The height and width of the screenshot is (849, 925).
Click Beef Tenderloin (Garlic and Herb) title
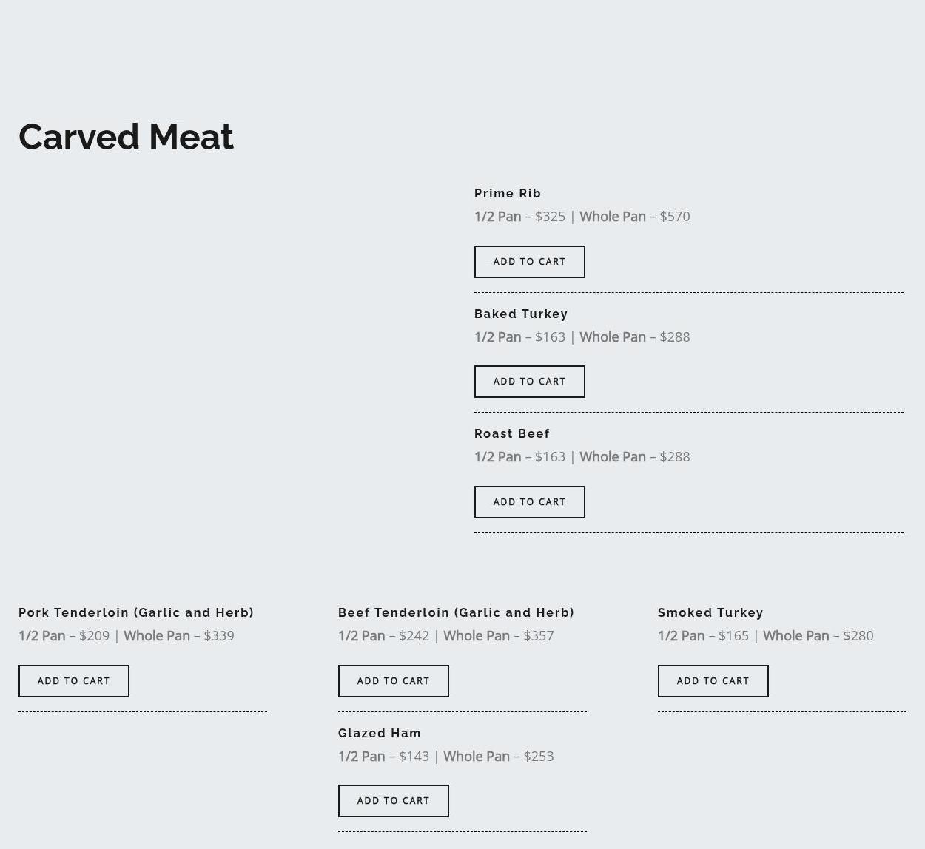pyautogui.click(x=456, y=613)
